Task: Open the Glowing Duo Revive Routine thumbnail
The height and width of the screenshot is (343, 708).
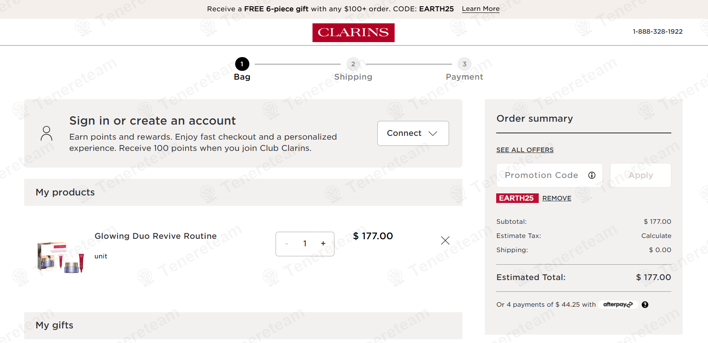Action: 61,257
